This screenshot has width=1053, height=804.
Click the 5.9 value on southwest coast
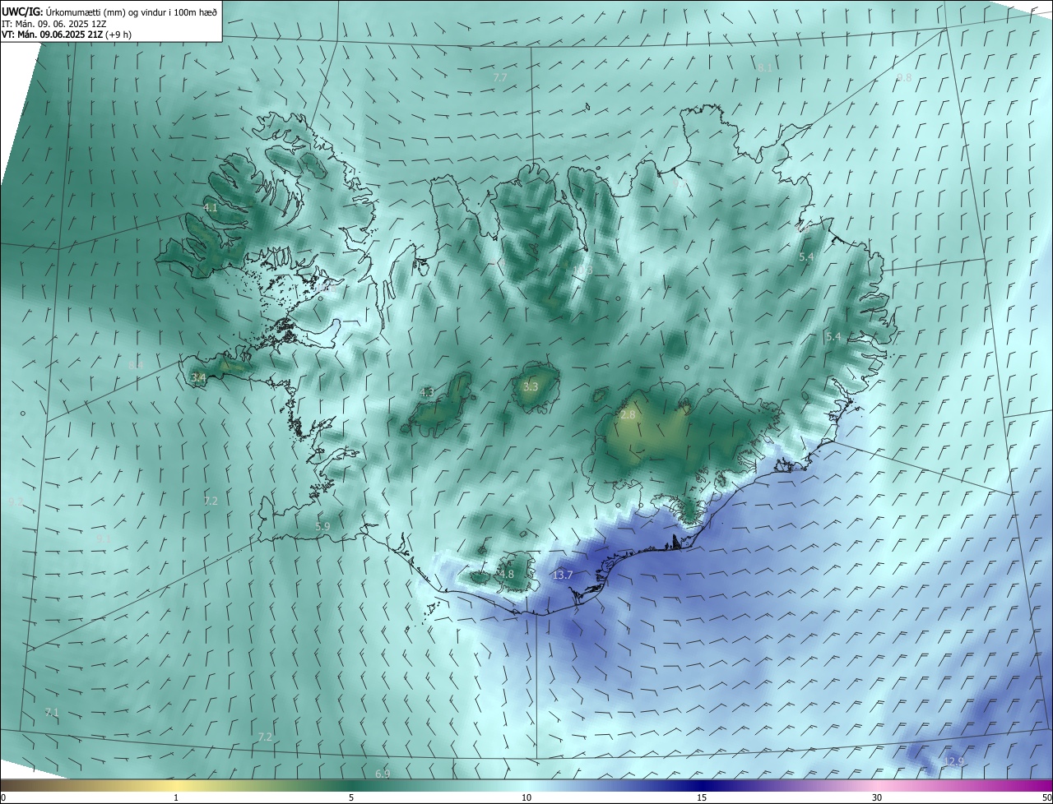click(322, 526)
